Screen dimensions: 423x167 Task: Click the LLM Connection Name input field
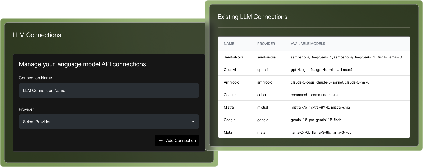pyautogui.click(x=109, y=90)
